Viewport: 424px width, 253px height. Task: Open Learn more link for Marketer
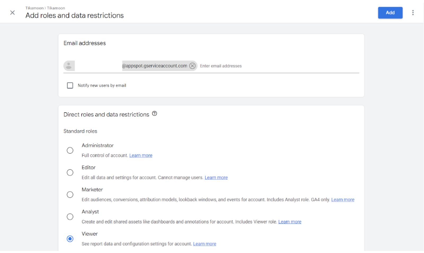(x=343, y=200)
